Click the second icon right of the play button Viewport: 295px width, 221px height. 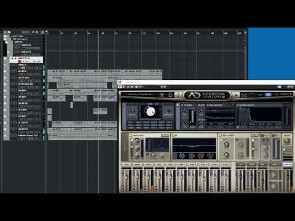click(x=252, y=95)
